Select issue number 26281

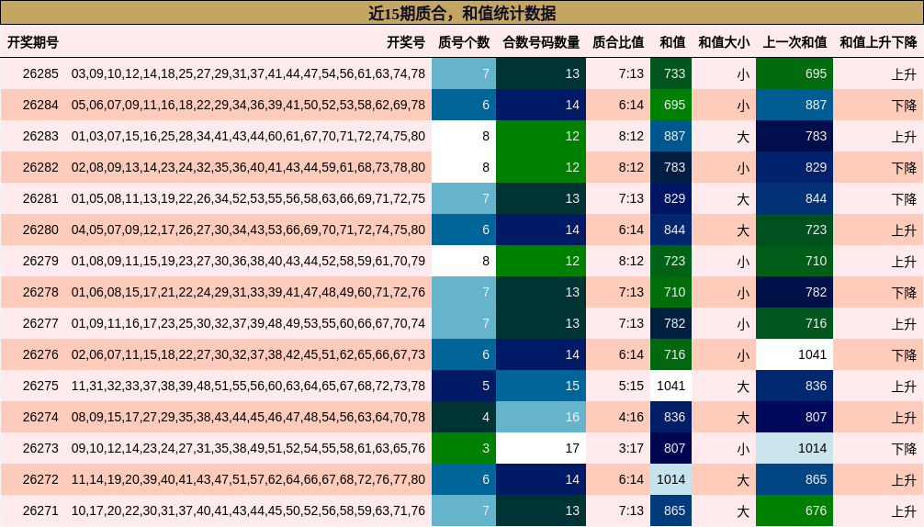point(40,198)
